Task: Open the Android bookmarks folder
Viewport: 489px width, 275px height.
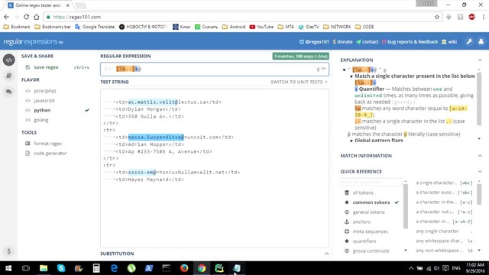Action: tap(234, 27)
